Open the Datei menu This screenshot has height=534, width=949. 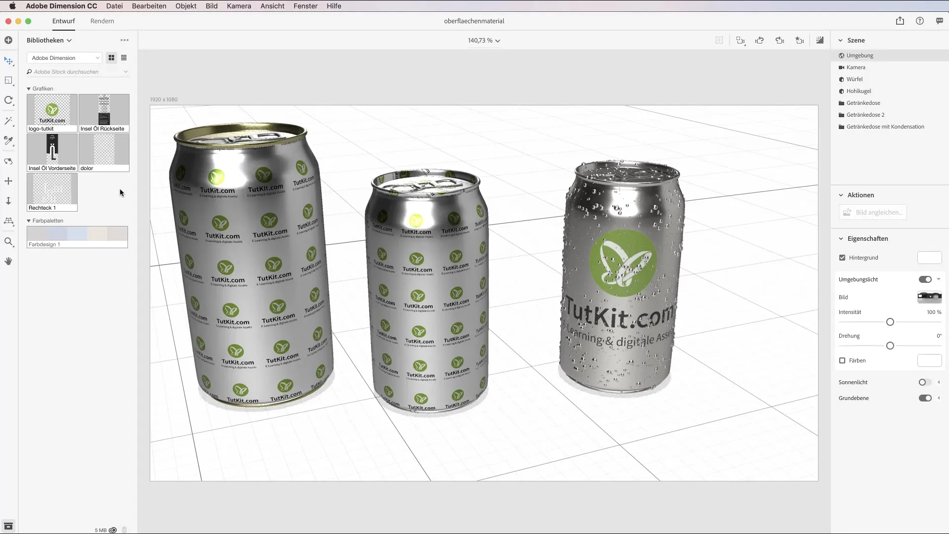114,6
